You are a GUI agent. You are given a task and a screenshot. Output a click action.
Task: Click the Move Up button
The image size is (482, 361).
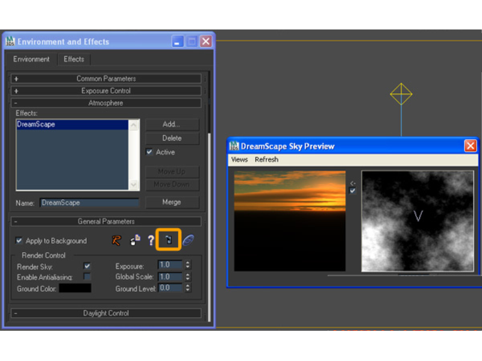[172, 171]
